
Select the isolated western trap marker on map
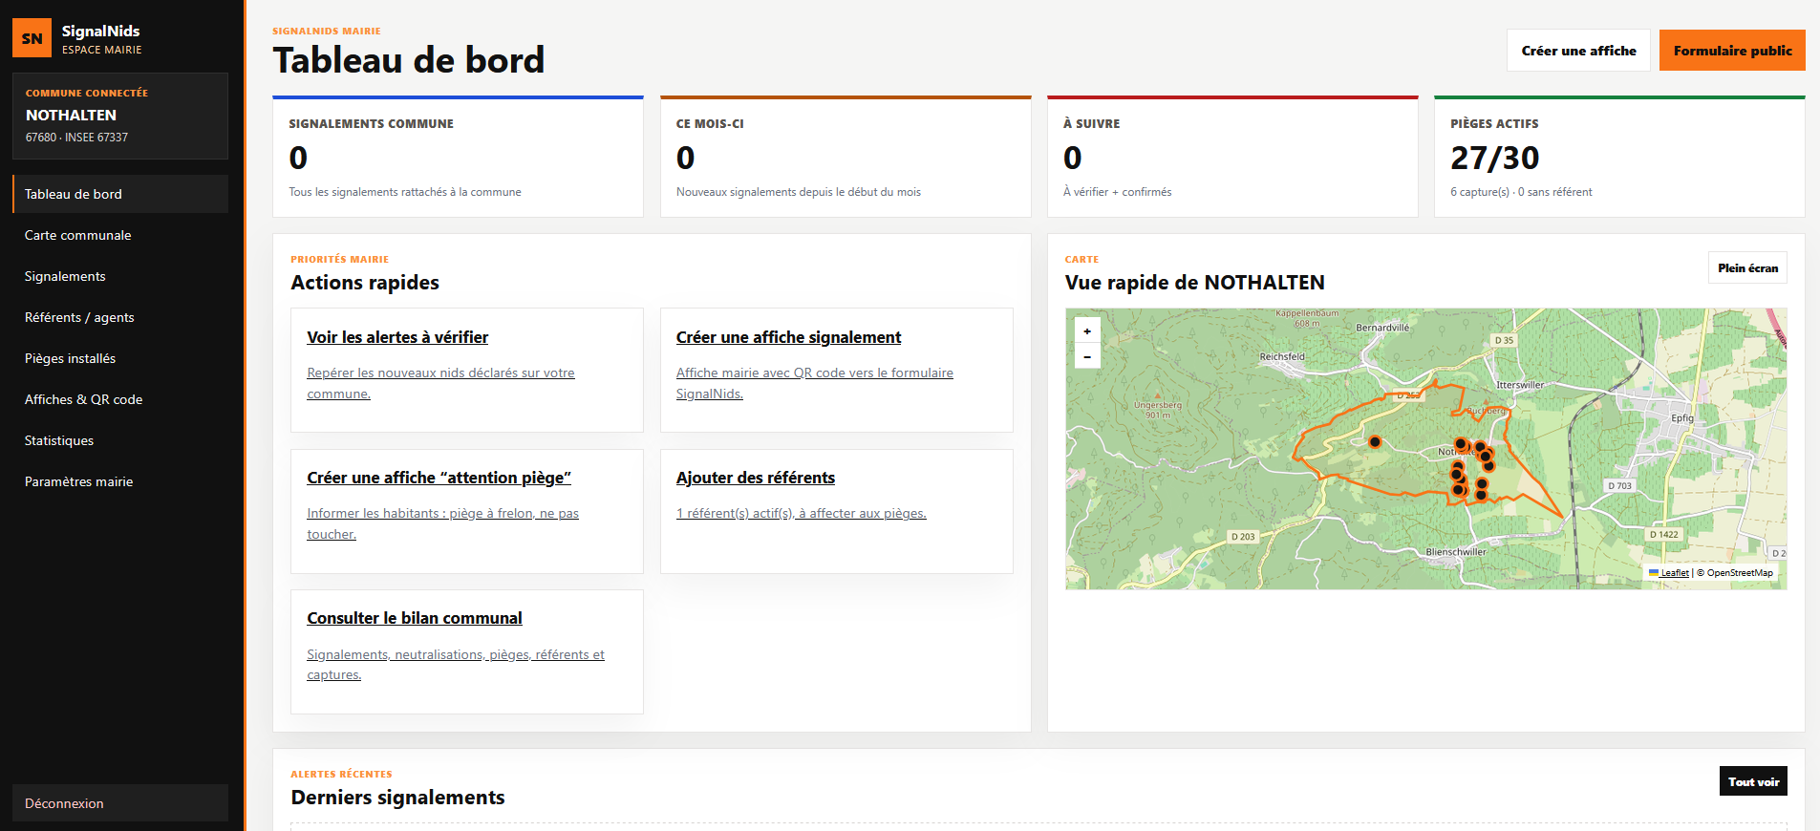[x=1375, y=441]
